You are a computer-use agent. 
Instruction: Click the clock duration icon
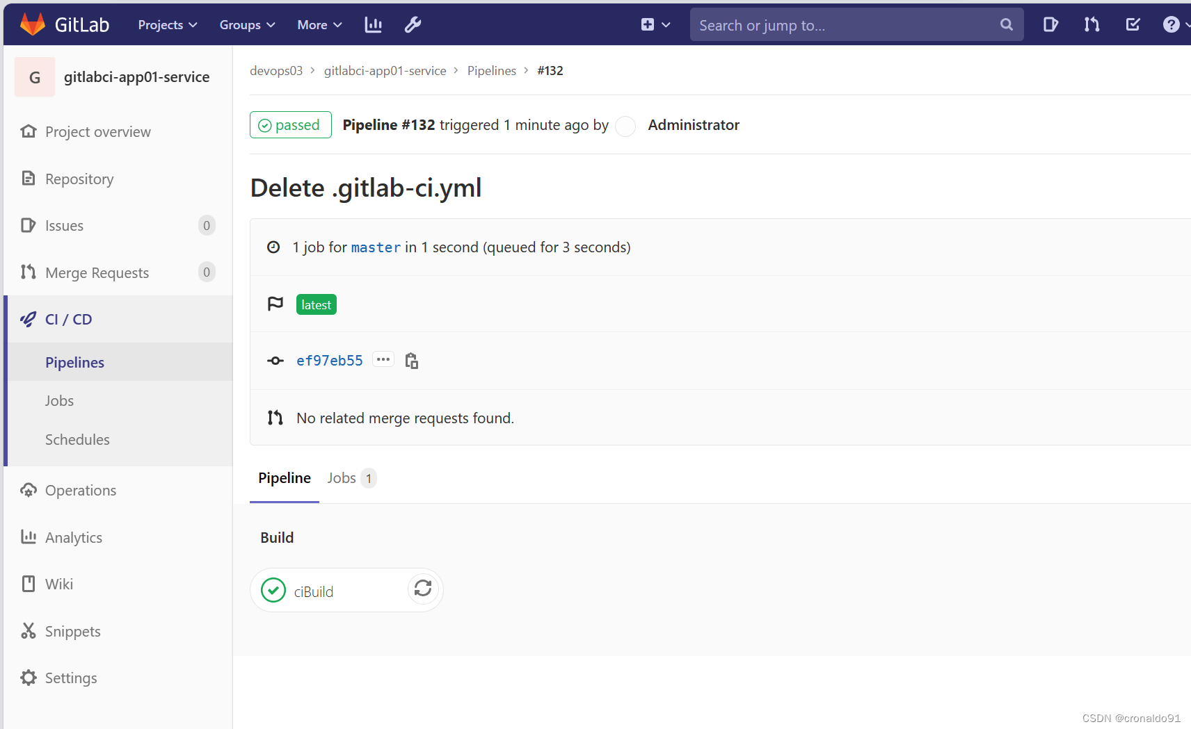pyautogui.click(x=273, y=247)
